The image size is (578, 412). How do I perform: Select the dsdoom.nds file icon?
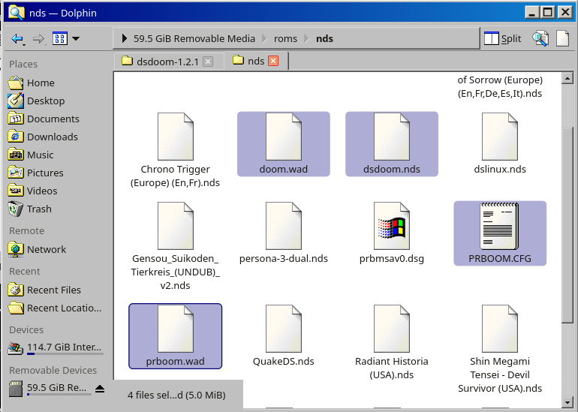click(392, 137)
